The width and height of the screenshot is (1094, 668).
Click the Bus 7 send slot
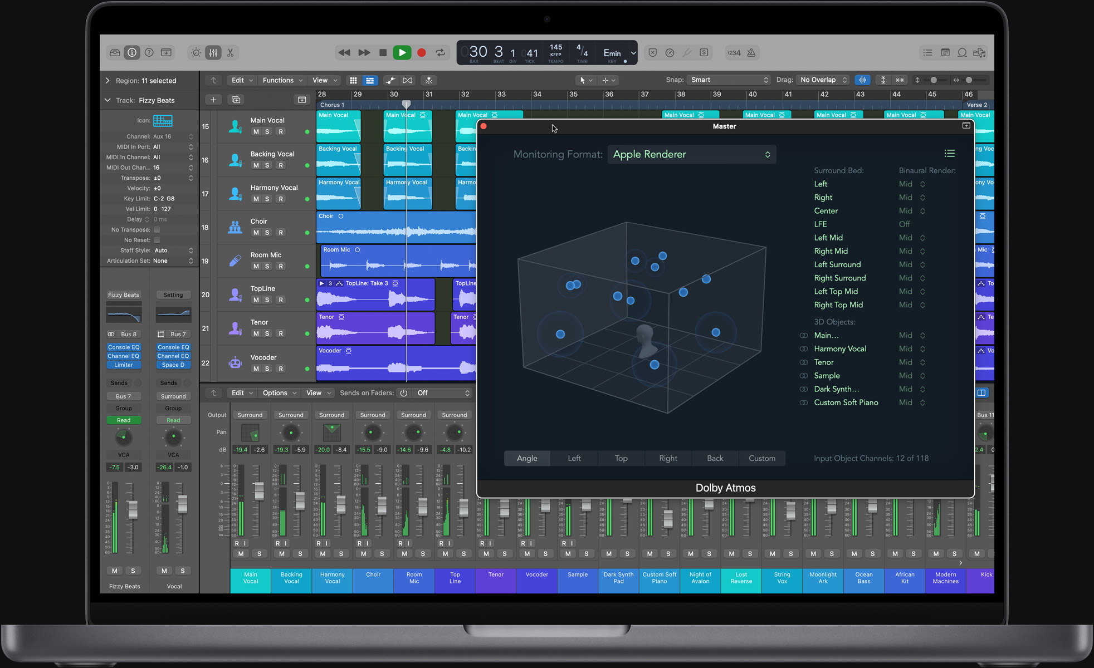124,396
